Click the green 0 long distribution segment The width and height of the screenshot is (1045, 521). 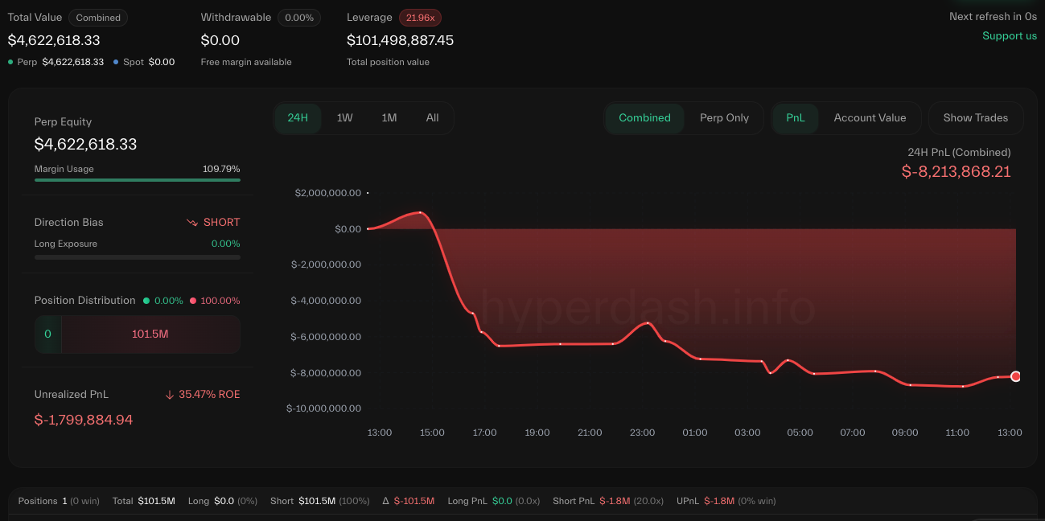47,334
